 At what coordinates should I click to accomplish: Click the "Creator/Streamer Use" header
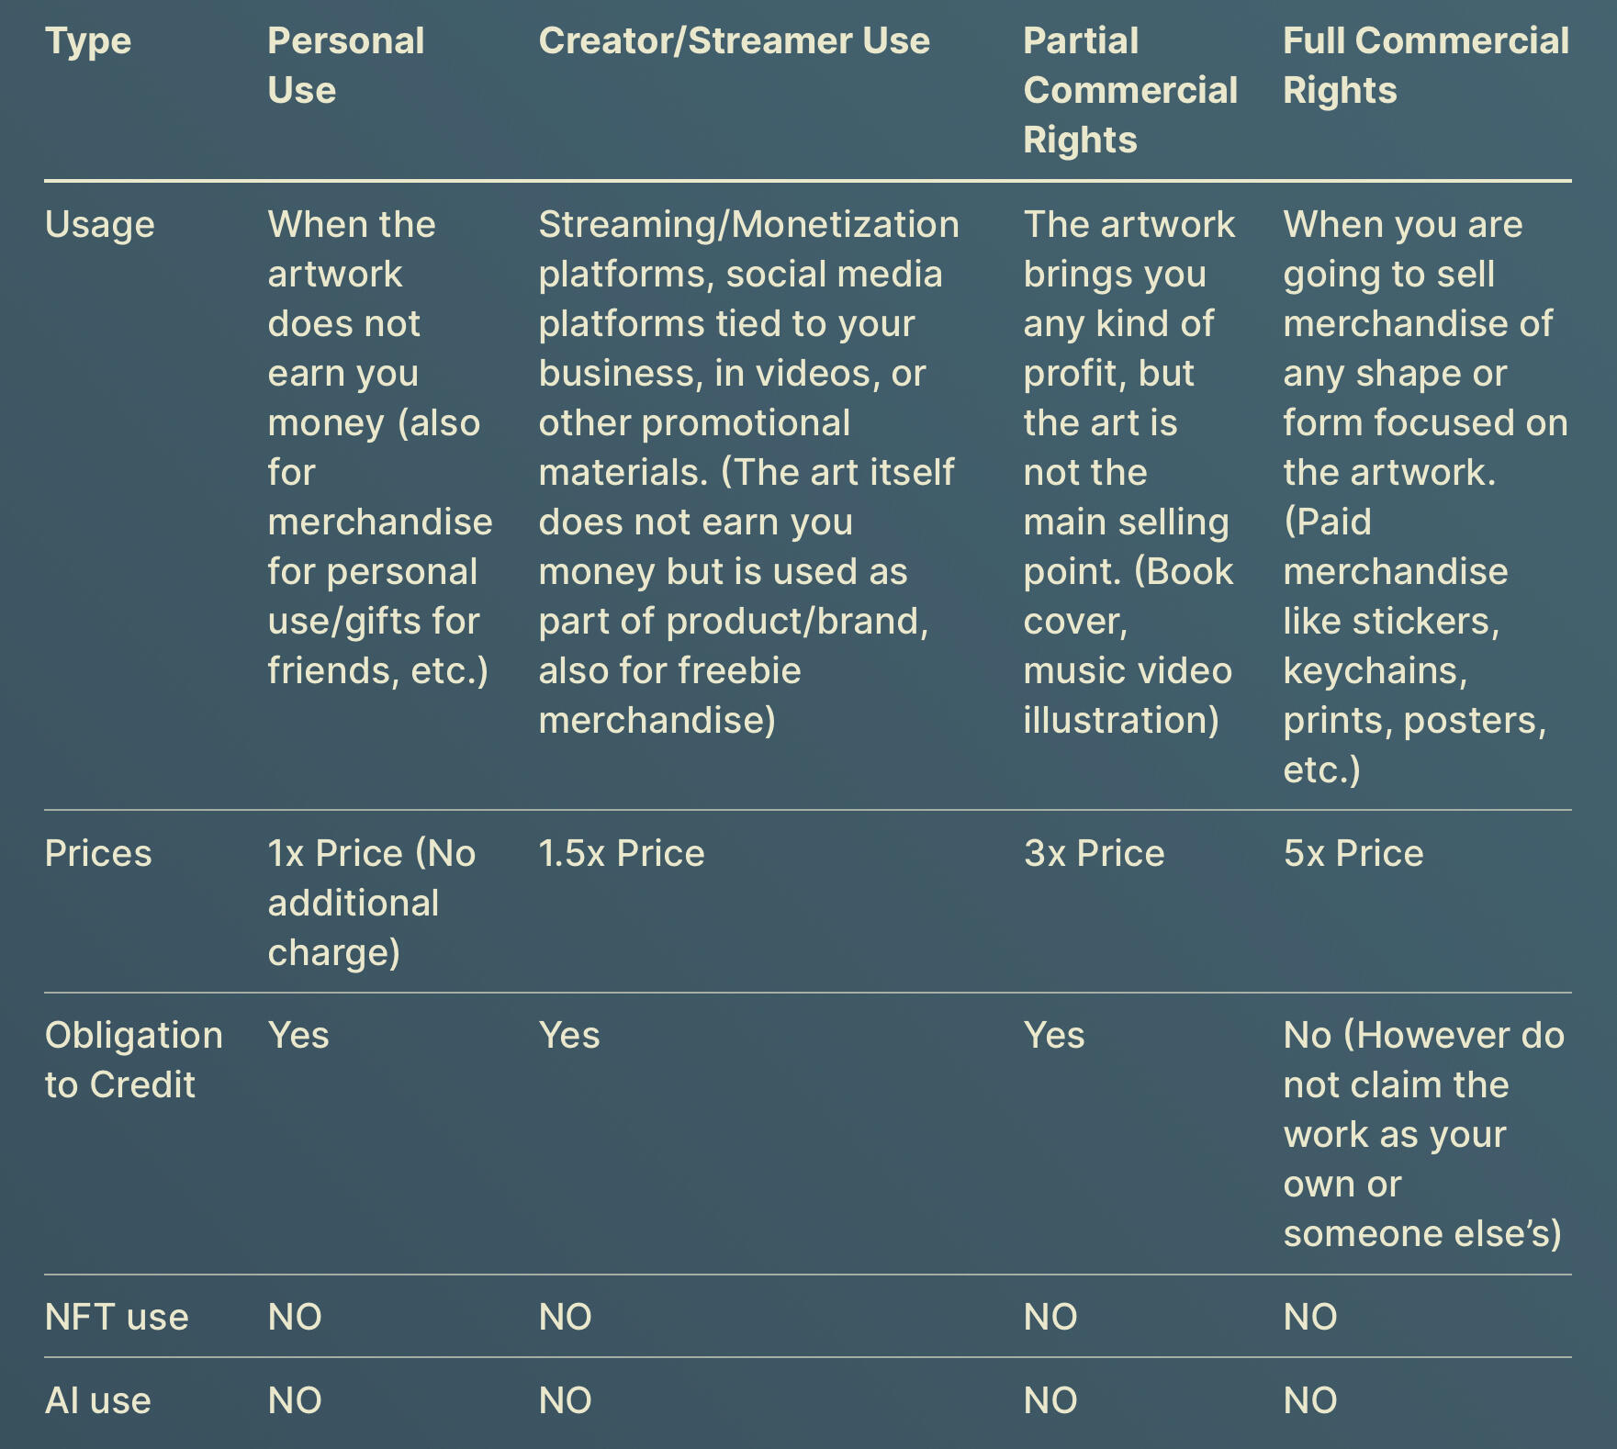click(734, 41)
